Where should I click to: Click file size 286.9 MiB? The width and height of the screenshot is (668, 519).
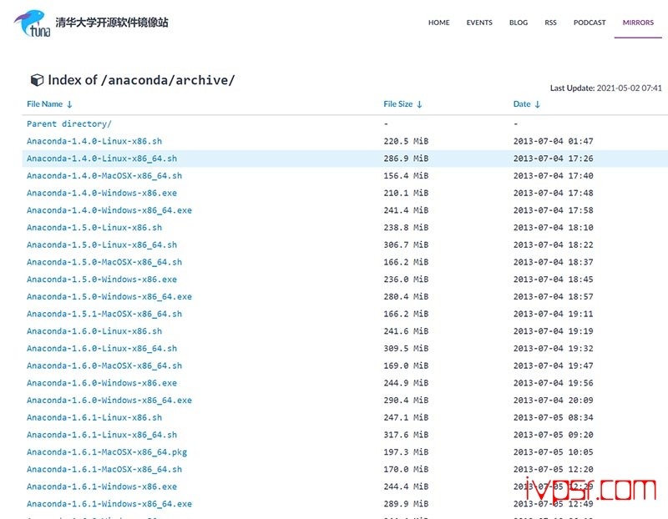click(406, 159)
